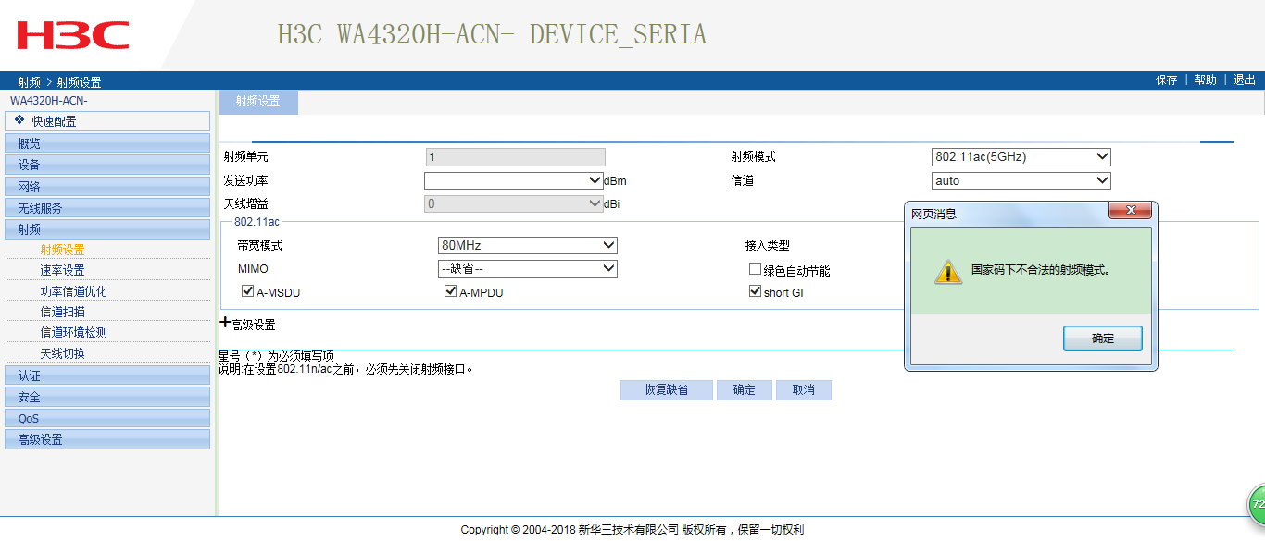The width and height of the screenshot is (1265, 541).
Task: Click the form 确定 button
Action: tap(744, 390)
